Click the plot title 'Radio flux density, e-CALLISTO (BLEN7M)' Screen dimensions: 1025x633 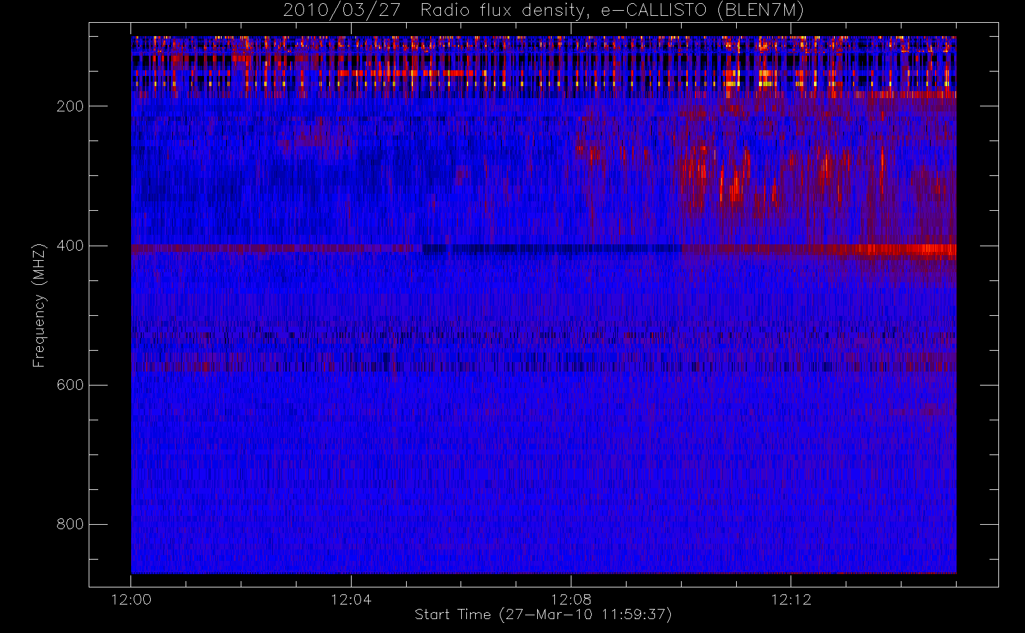[x=612, y=11]
